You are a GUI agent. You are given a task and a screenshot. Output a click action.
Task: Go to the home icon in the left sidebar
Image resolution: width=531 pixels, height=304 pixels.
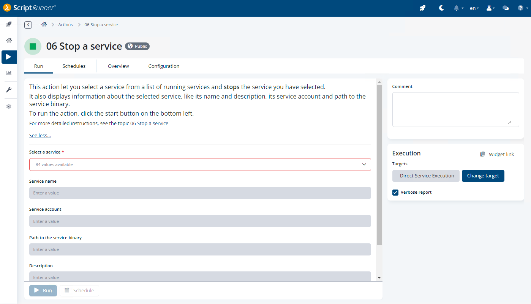coord(9,41)
